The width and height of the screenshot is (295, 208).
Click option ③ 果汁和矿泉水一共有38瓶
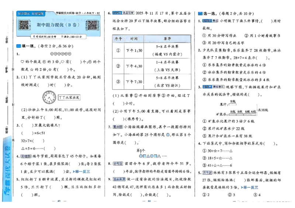click(227, 136)
